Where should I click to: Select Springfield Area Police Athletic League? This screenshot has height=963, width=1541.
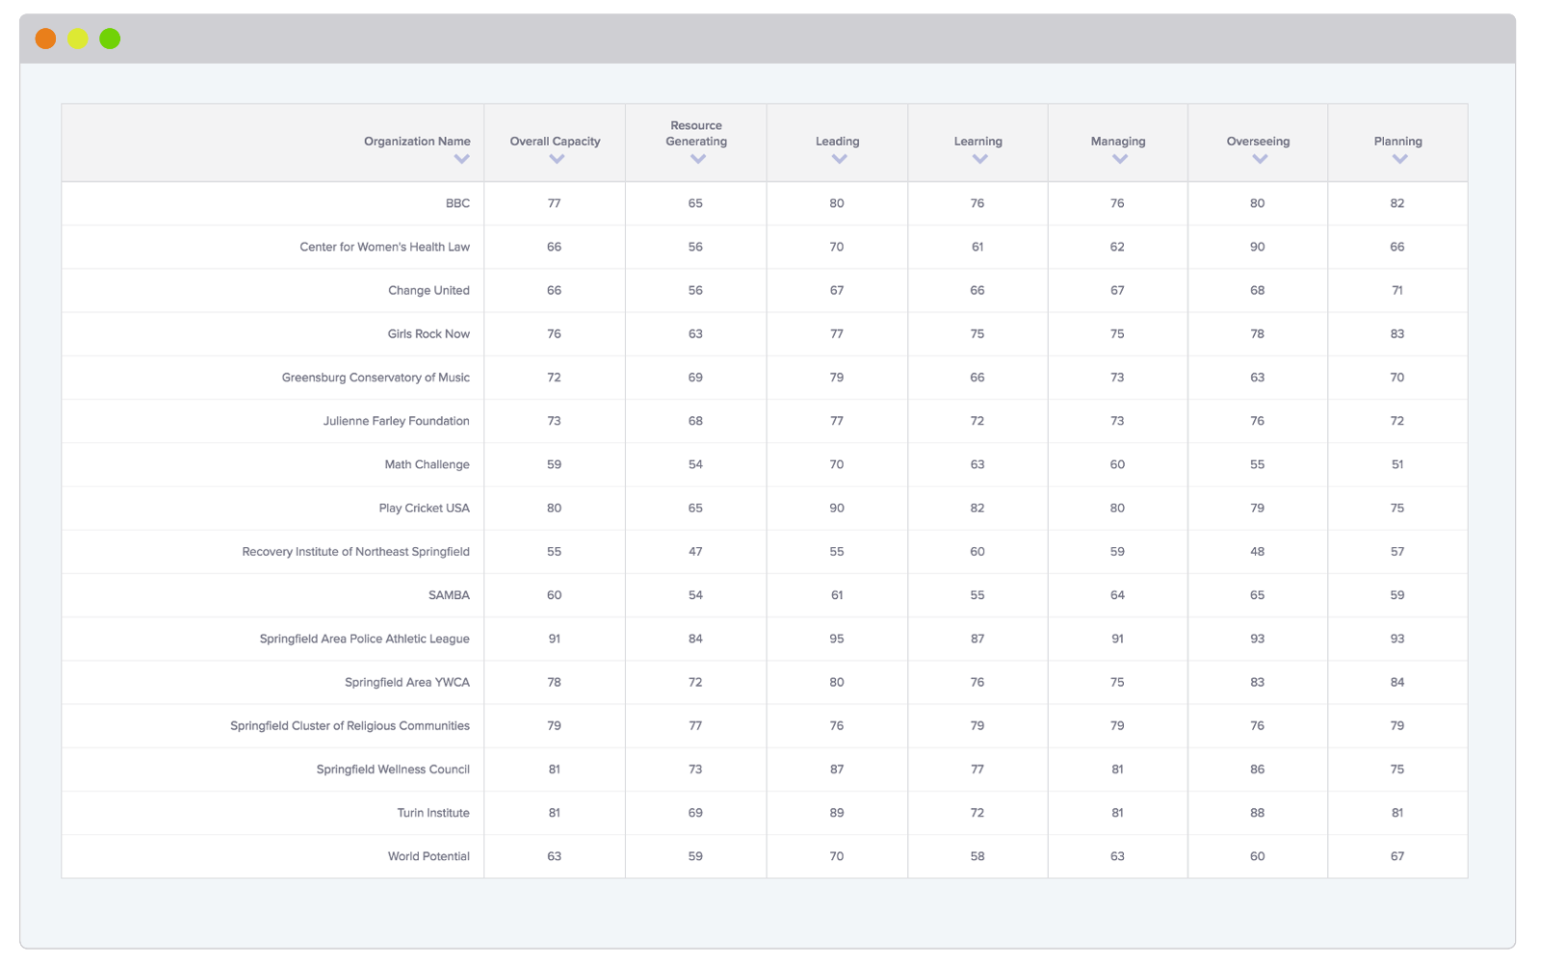(364, 638)
